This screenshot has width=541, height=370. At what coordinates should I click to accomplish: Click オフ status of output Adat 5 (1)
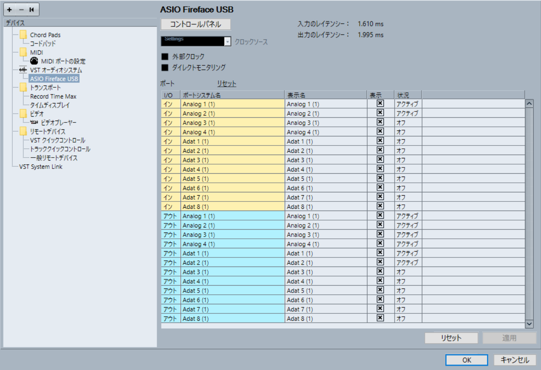[x=408, y=291]
